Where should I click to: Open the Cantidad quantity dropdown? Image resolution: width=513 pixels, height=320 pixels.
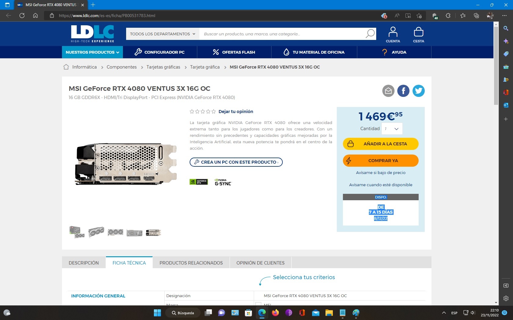click(x=392, y=129)
